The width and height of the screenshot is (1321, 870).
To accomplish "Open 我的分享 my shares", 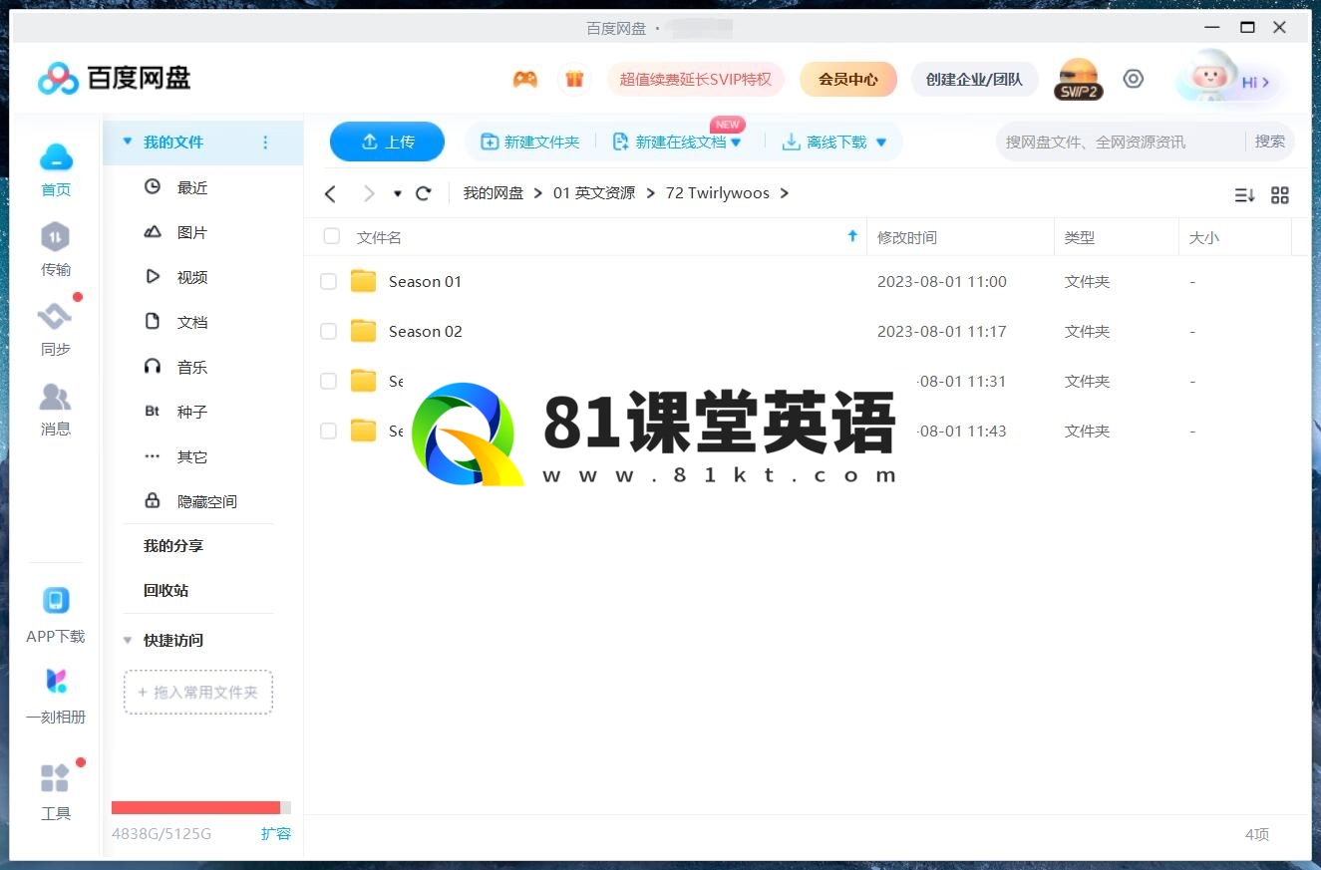I will pyautogui.click(x=173, y=546).
